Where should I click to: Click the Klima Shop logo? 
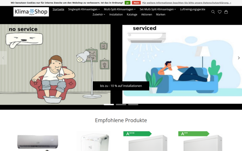[x=31, y=12]
